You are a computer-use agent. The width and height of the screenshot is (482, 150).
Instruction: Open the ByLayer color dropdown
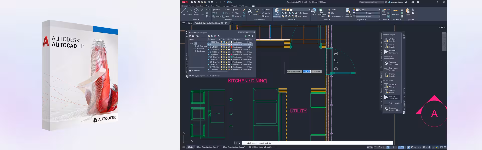[x=368, y=10]
